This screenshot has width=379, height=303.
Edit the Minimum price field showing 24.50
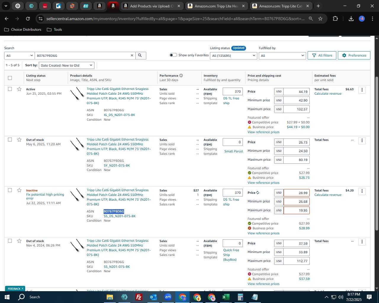(296, 151)
